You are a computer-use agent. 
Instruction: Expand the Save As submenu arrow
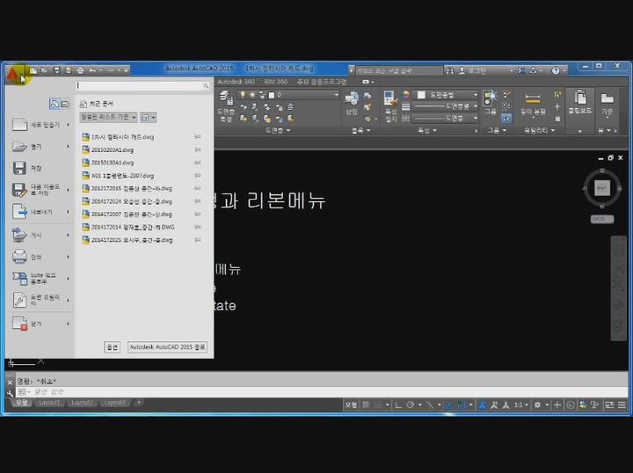point(68,190)
